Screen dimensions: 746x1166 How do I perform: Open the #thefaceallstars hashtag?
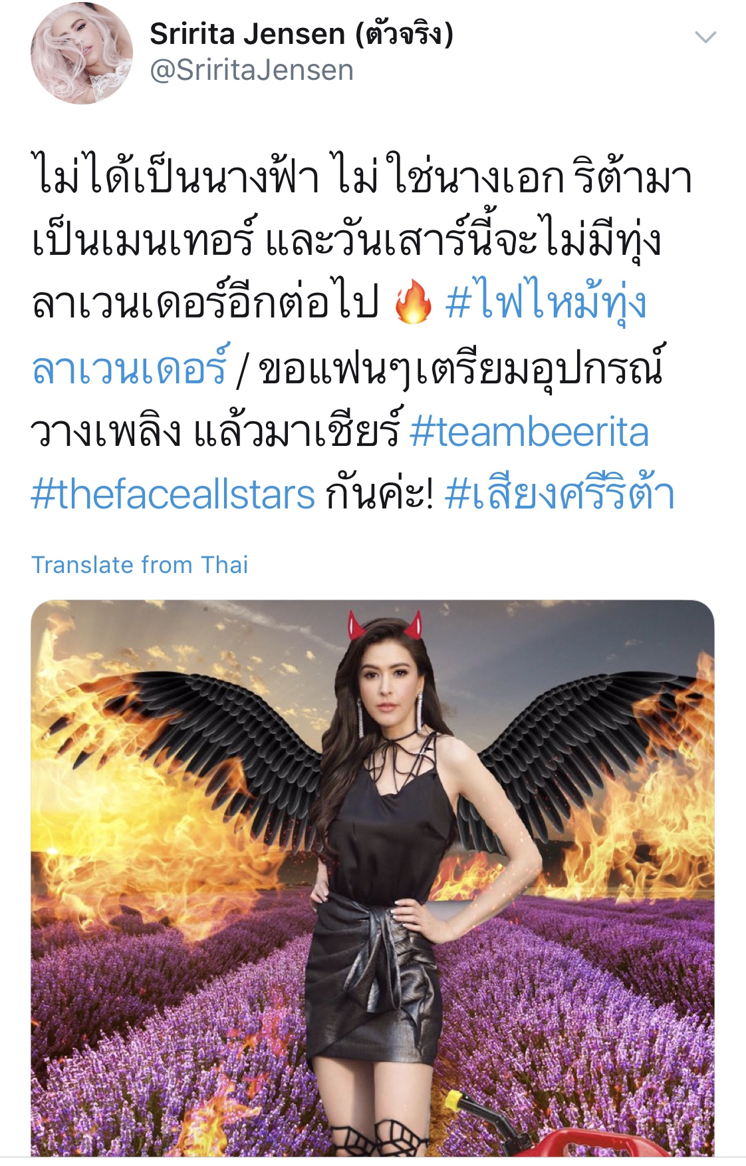[173, 494]
